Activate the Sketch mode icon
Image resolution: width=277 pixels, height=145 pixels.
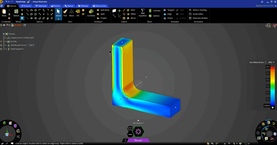click(x=16, y=12)
